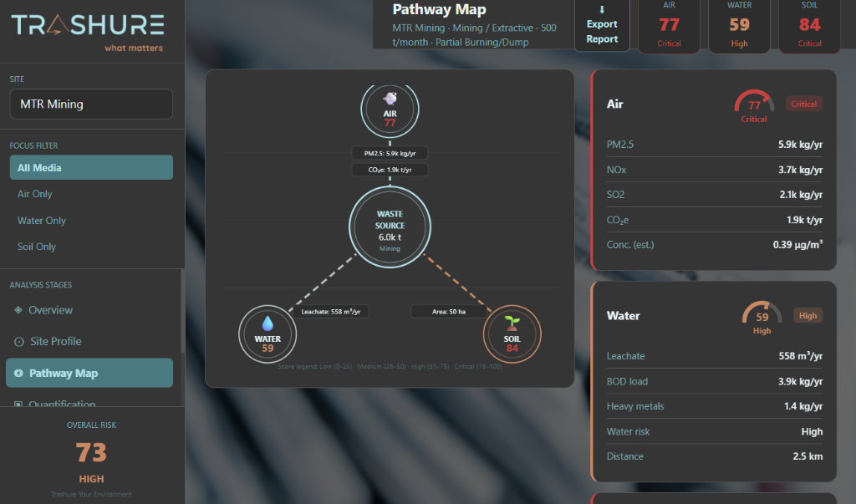Click the AIR 77 Critical score badge
This screenshot has width=856, height=504.
click(669, 26)
